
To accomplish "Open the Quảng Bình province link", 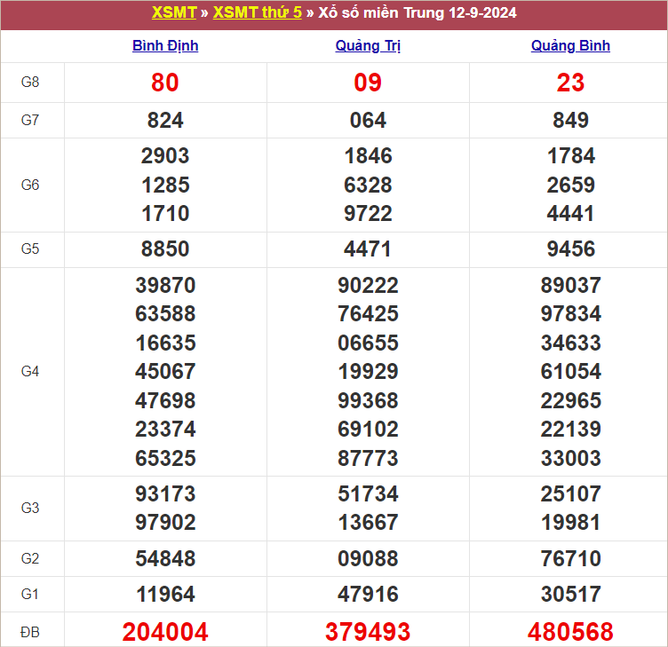I will (x=570, y=46).
